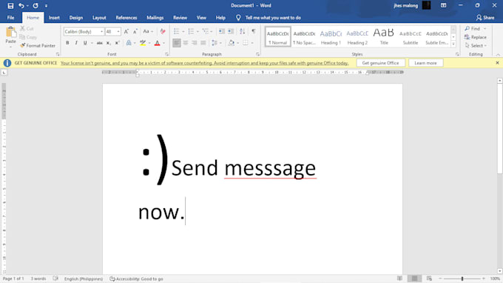Apply the Title style

click(x=384, y=37)
